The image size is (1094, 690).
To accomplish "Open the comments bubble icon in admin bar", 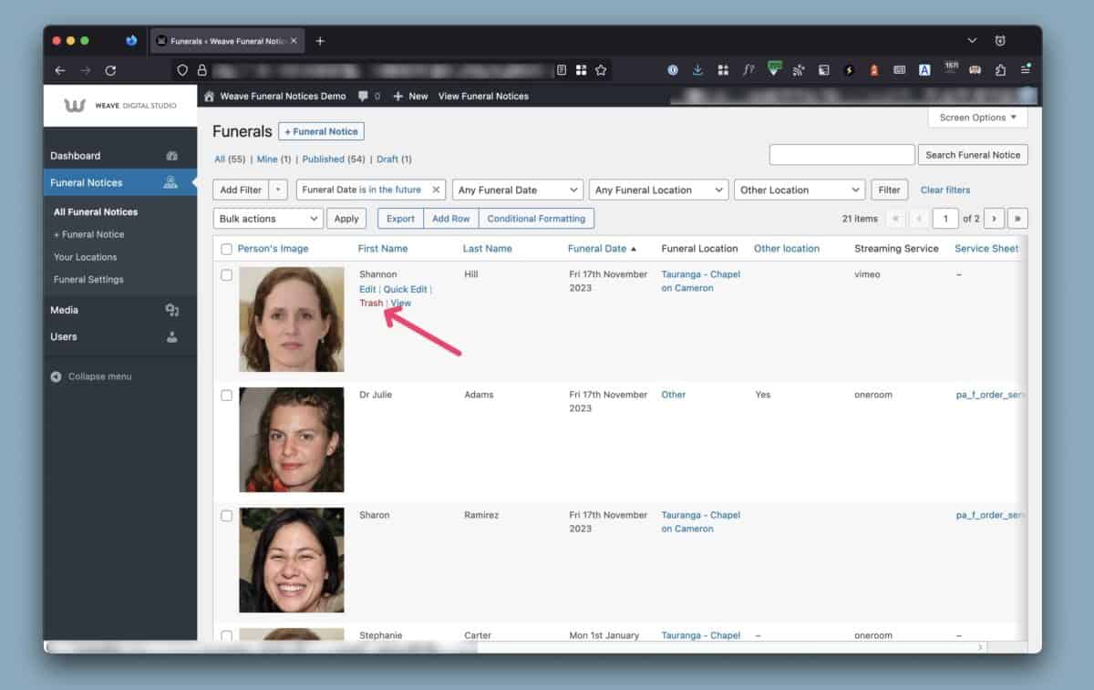I will [364, 96].
